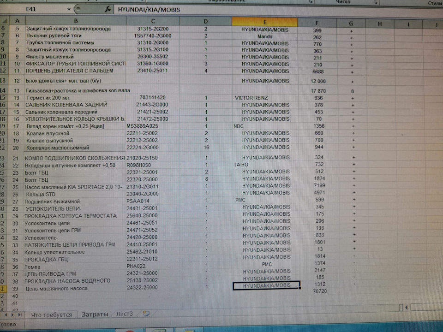443x332 pixels.
Task: Select price cell 12 000
Action: click(x=318, y=81)
